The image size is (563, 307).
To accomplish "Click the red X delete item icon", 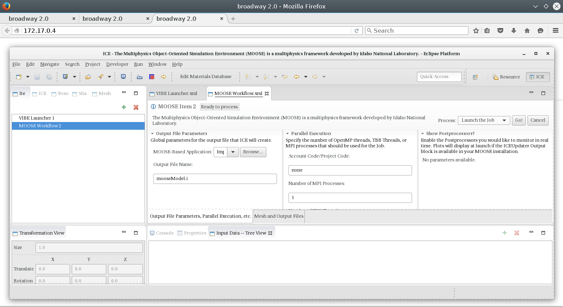I will tap(136, 107).
